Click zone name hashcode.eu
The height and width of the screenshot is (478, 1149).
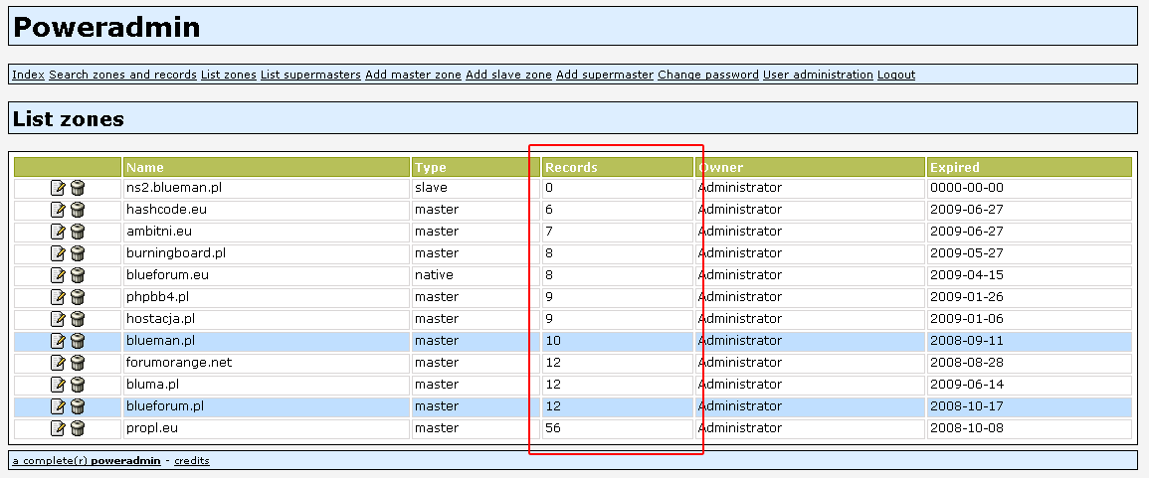coord(166,210)
